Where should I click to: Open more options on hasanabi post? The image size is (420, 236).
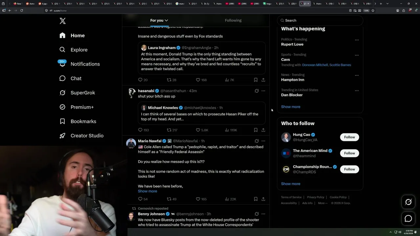(263, 91)
